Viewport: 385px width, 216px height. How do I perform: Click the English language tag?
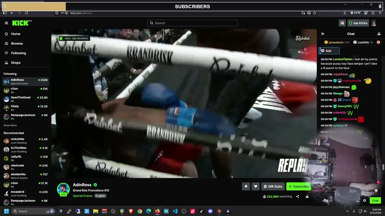pyautogui.click(x=100, y=196)
